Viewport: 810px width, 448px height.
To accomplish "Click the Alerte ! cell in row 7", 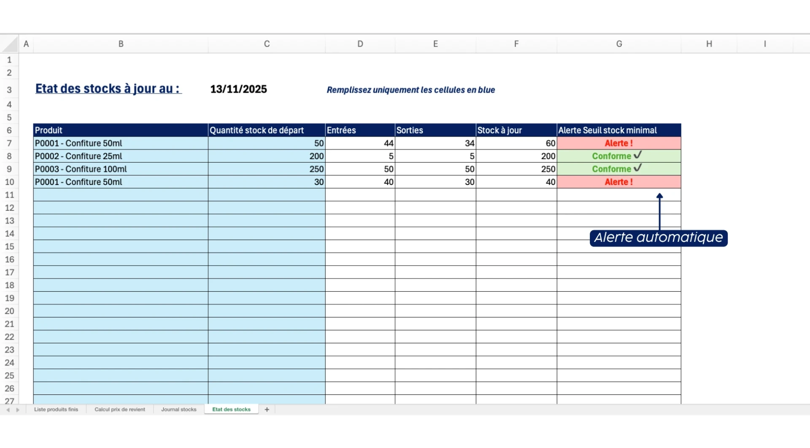I will pyautogui.click(x=619, y=143).
